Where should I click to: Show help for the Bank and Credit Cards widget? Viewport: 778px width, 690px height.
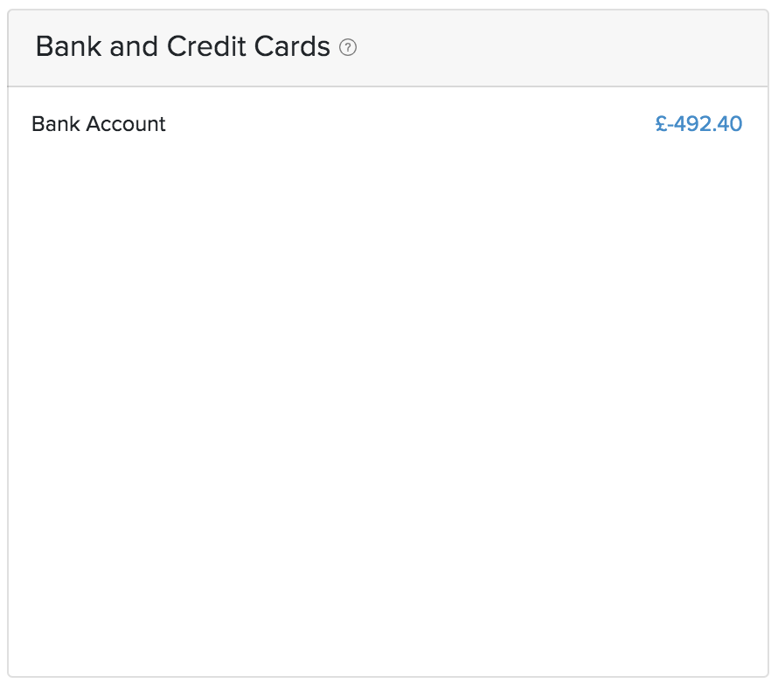(348, 48)
